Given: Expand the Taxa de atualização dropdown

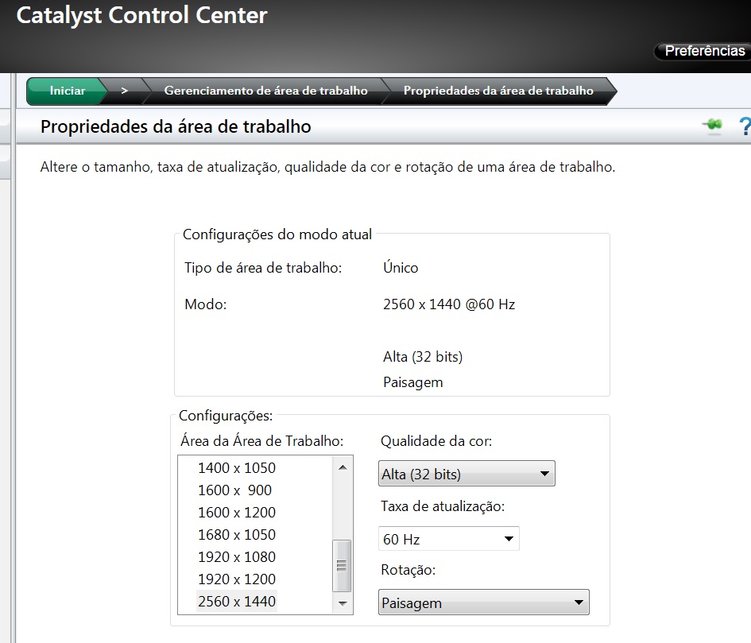Looking at the screenshot, I should click(449, 540).
